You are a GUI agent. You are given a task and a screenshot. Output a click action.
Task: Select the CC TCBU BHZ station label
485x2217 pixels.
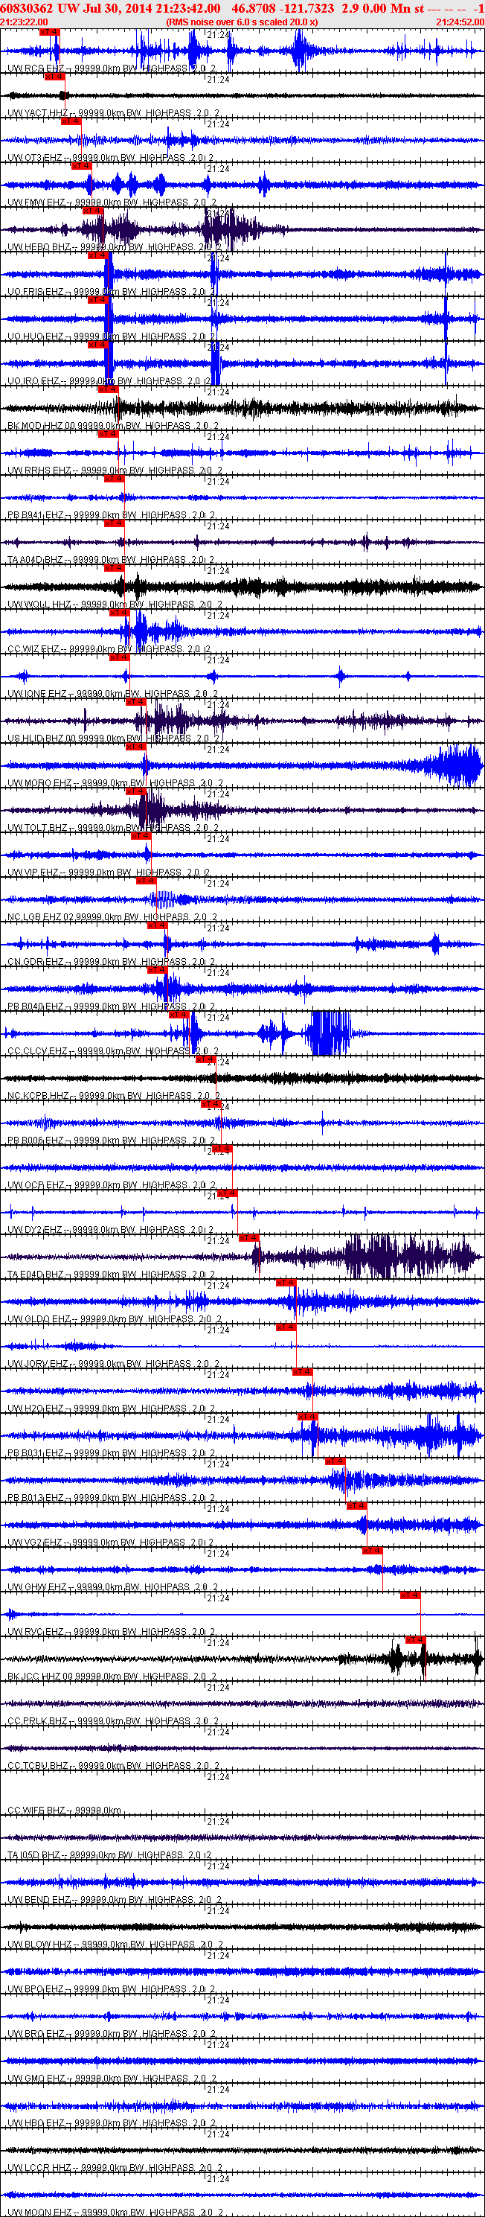pyautogui.click(x=114, y=1766)
